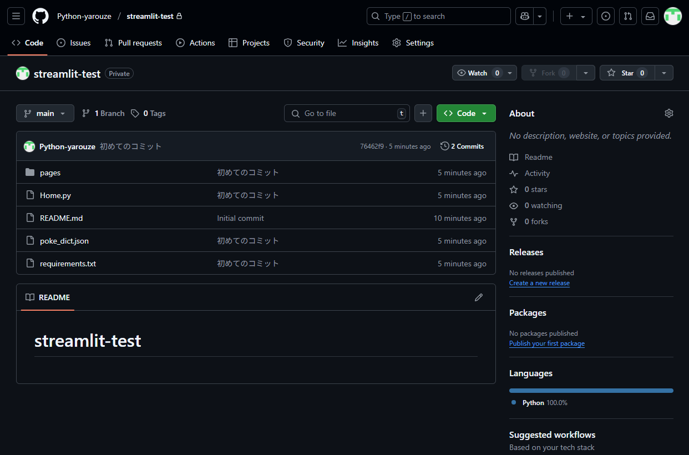Open the Actions tab
Image resolution: width=689 pixels, height=455 pixels.
(195, 43)
